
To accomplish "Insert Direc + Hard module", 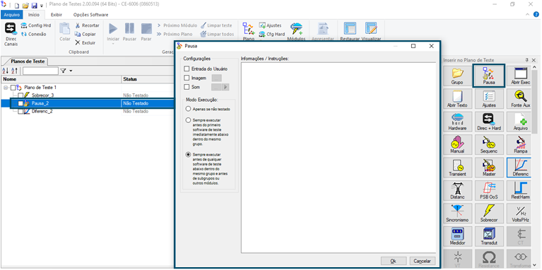I will click(x=489, y=122).
